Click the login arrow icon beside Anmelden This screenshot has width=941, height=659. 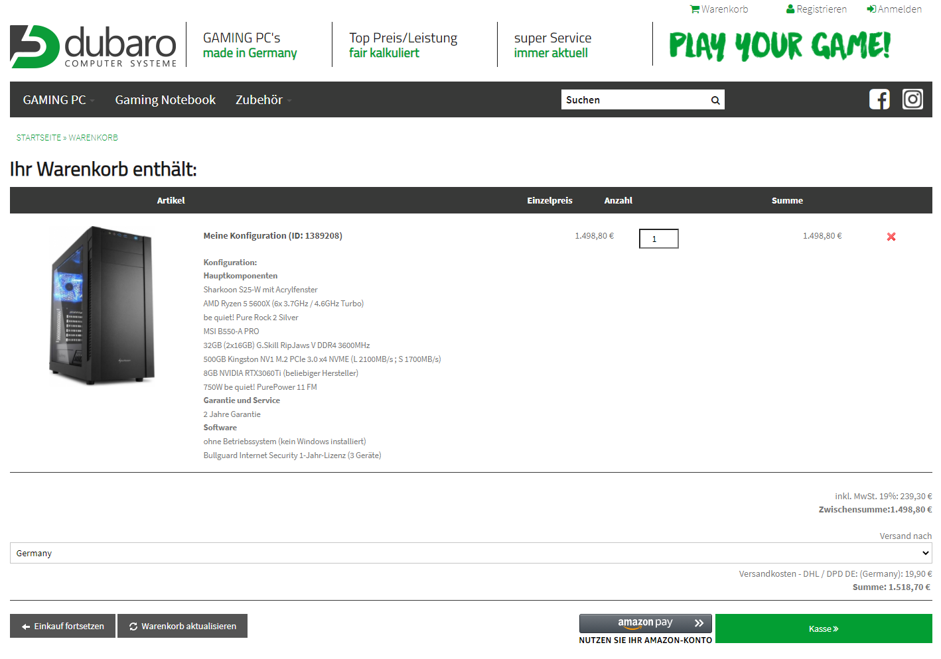(871, 9)
